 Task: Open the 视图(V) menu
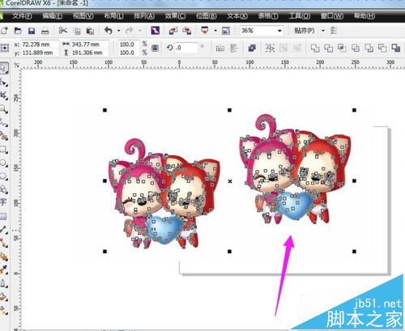(83, 16)
